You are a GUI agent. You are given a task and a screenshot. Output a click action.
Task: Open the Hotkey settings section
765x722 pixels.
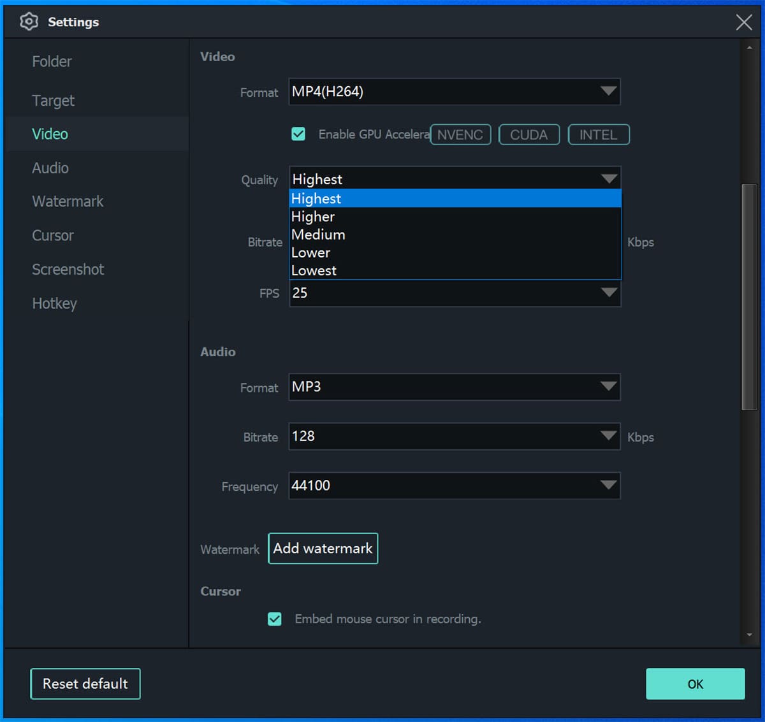point(54,303)
